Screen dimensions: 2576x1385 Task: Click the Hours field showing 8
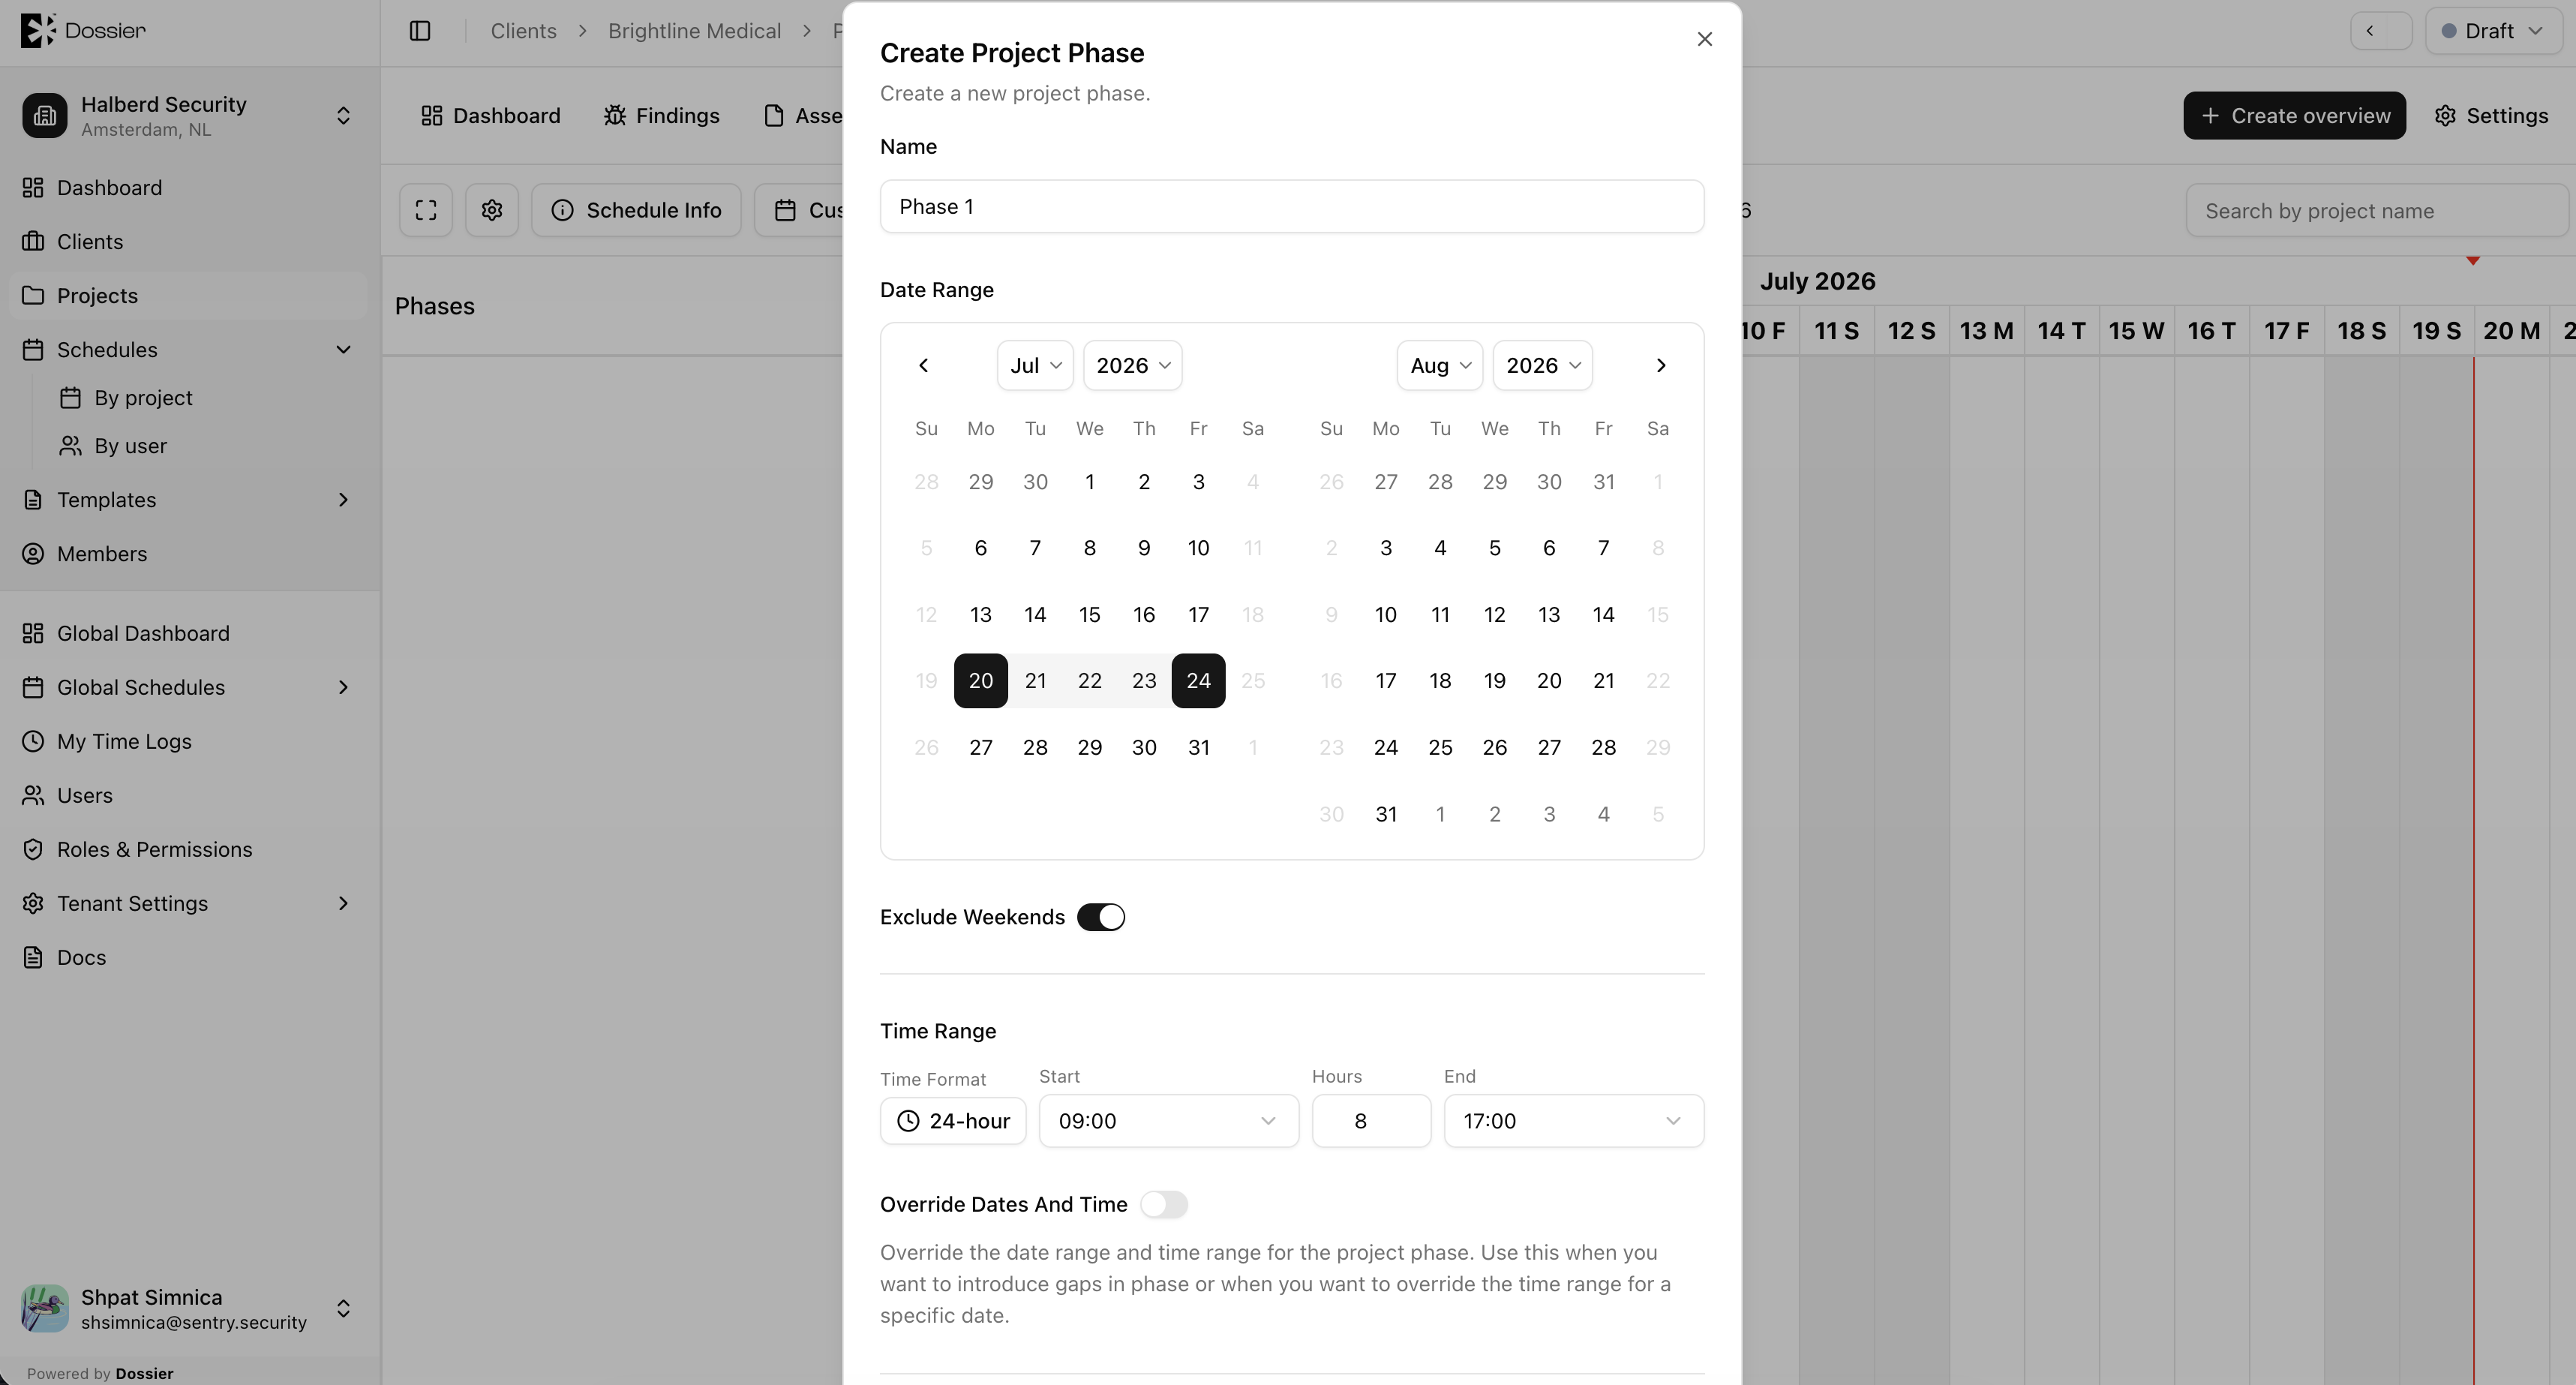[1371, 1121]
